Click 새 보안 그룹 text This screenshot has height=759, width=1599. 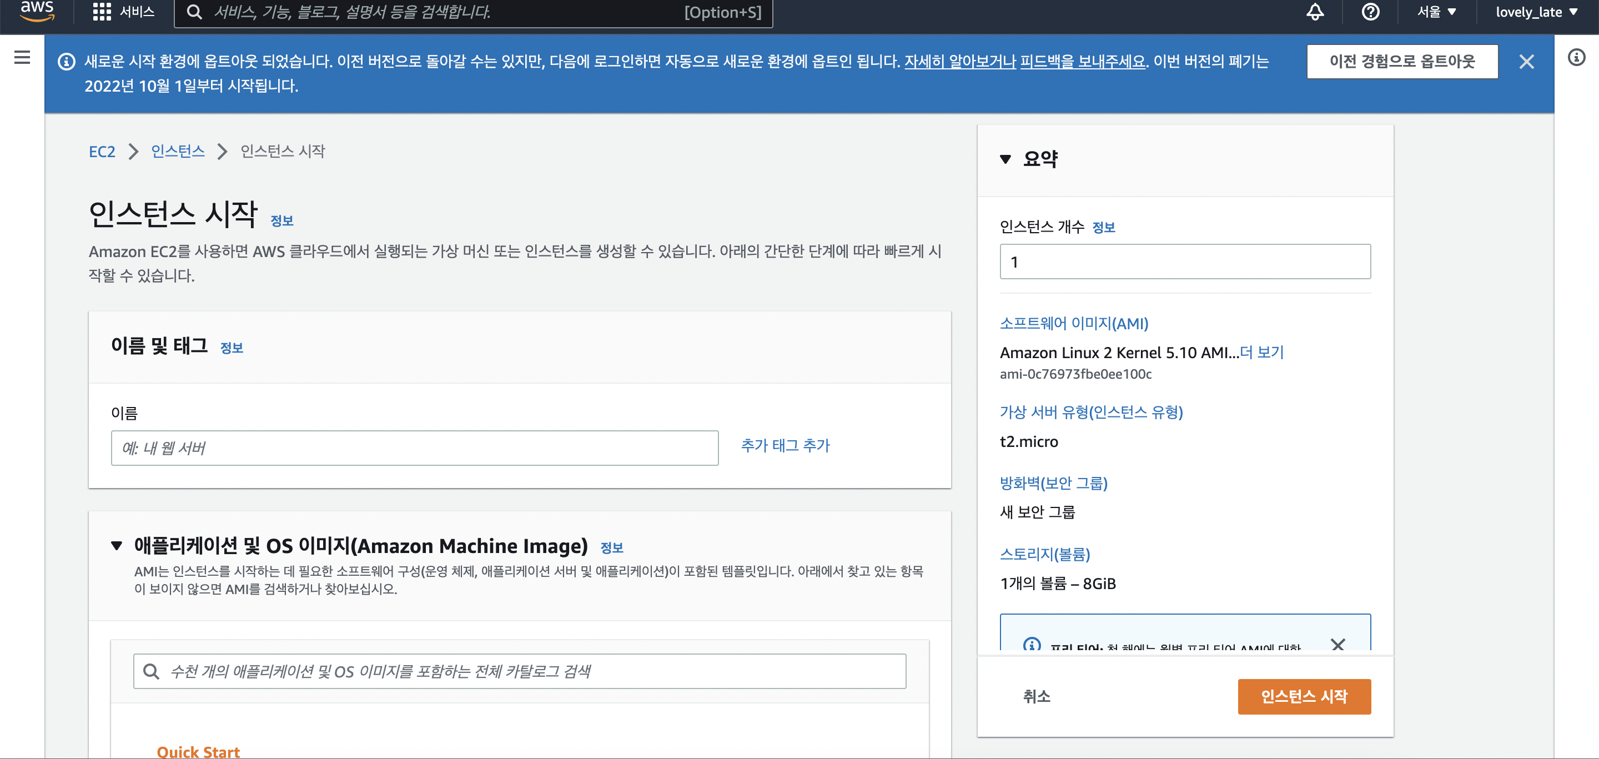click(x=1037, y=512)
